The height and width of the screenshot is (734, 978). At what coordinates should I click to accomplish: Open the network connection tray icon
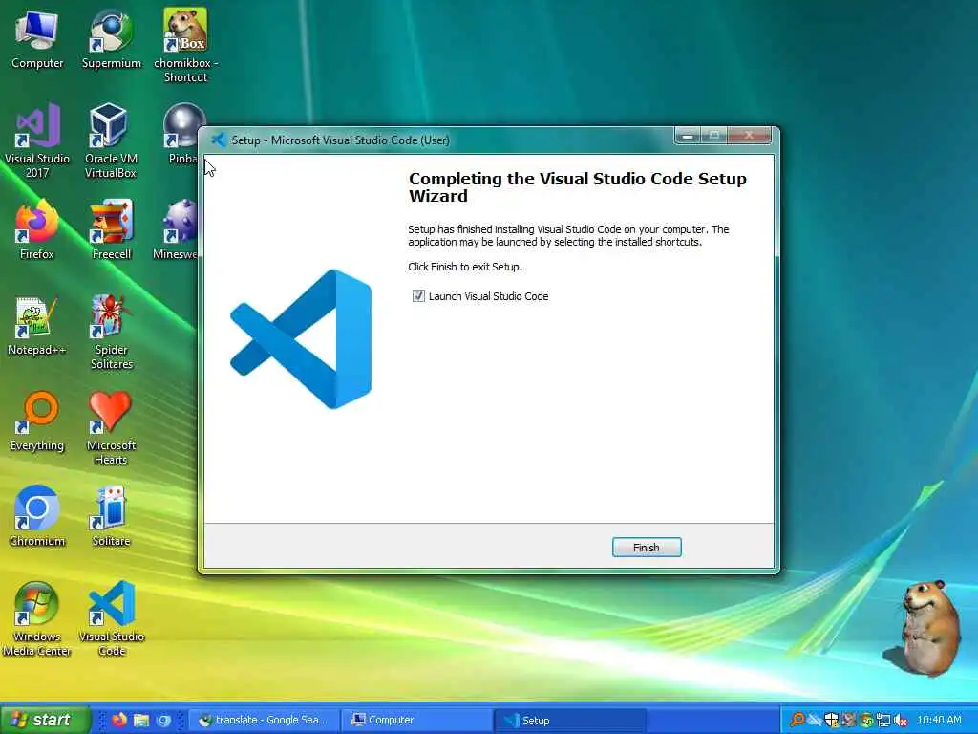click(883, 720)
